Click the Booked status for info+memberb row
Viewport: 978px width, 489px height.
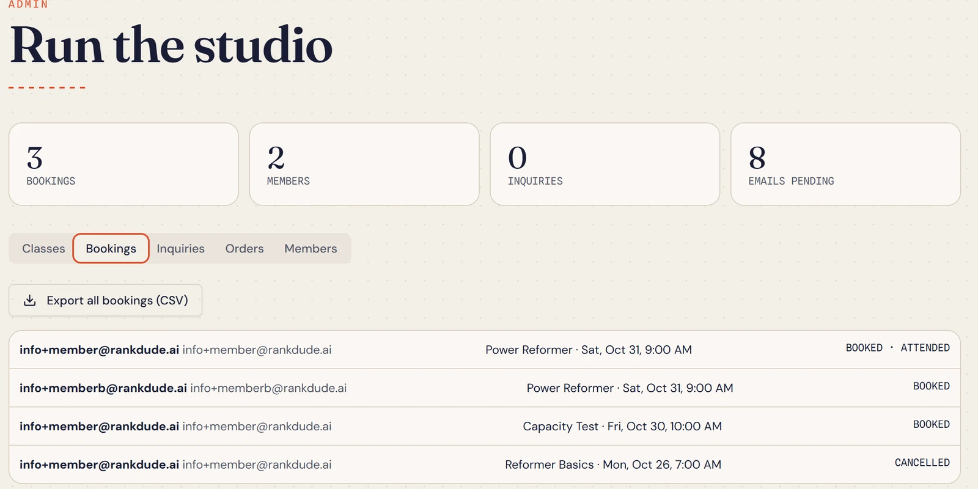(x=932, y=386)
